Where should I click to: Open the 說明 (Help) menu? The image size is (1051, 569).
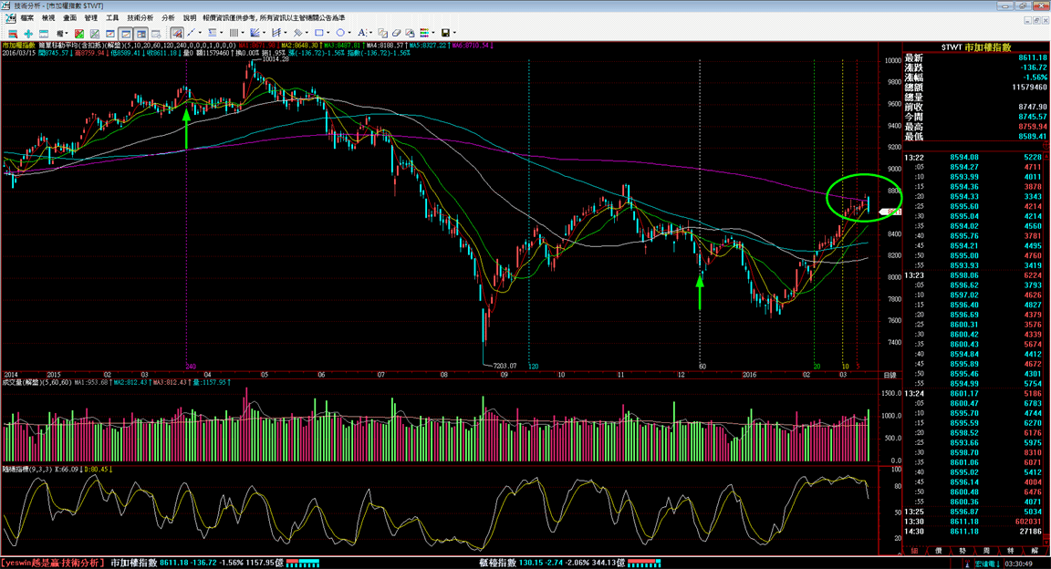click(190, 18)
